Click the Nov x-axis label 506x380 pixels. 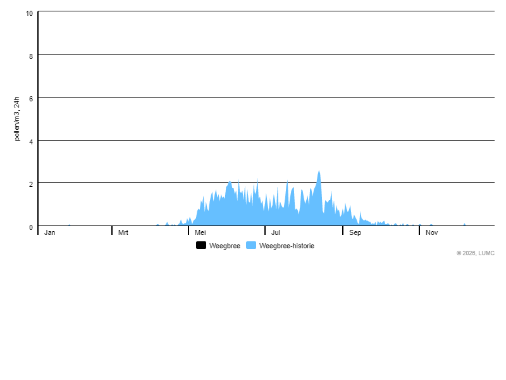(431, 232)
